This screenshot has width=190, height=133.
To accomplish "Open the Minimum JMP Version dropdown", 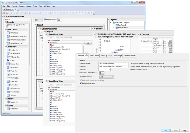I will (x=101, y=73).
